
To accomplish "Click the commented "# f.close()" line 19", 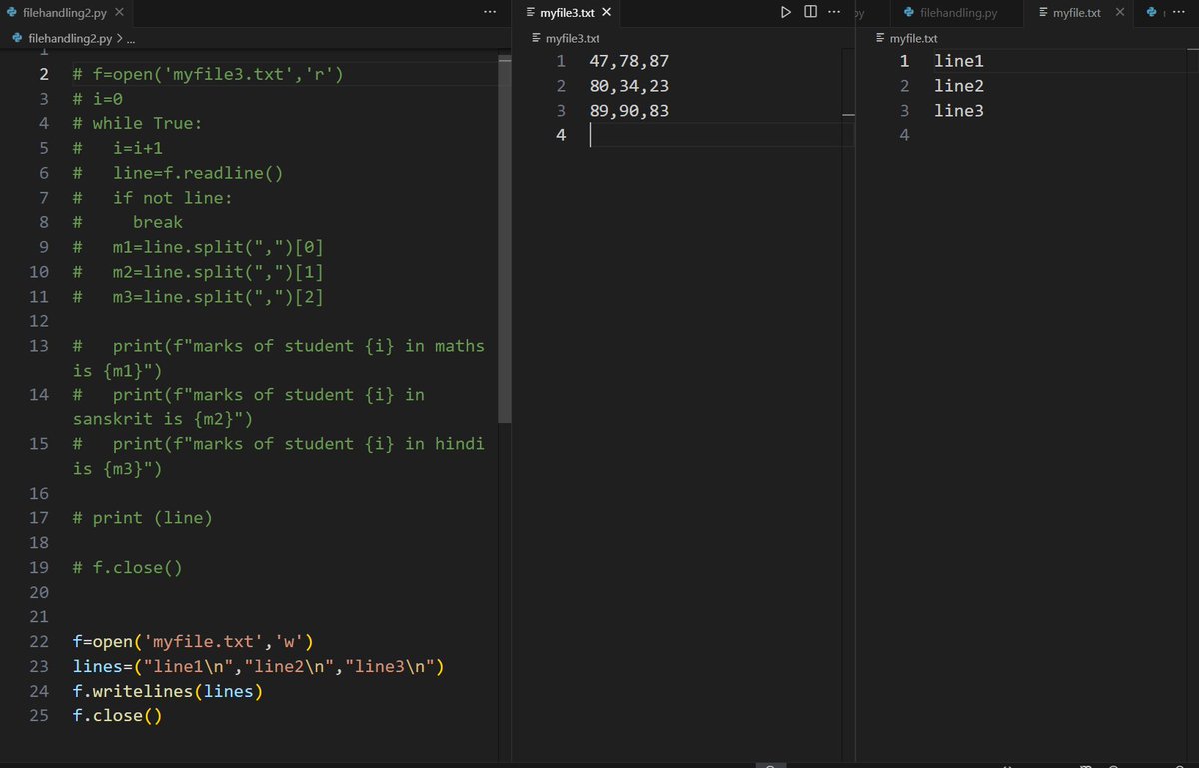I will tap(128, 568).
